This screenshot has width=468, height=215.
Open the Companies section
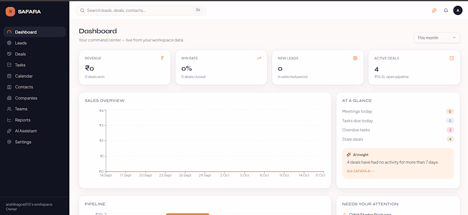click(x=34, y=98)
